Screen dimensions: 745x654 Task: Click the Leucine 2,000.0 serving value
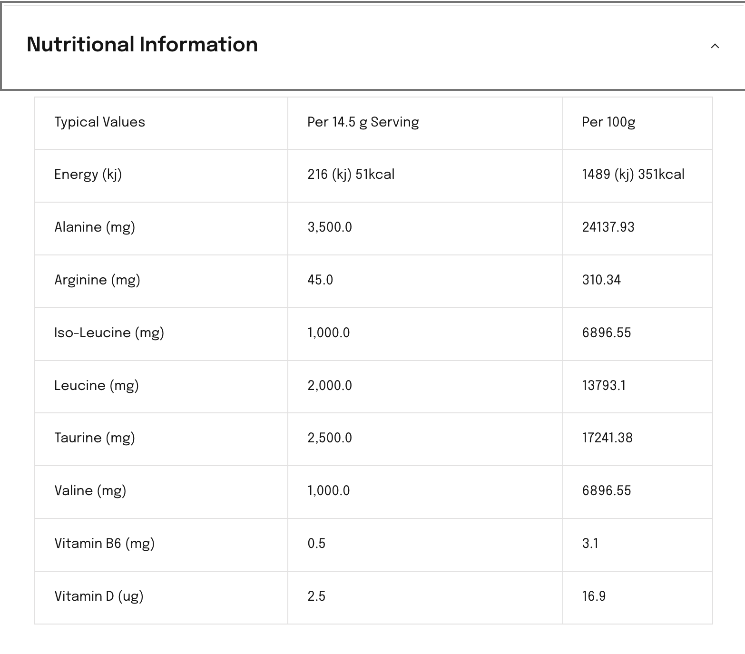(x=330, y=386)
